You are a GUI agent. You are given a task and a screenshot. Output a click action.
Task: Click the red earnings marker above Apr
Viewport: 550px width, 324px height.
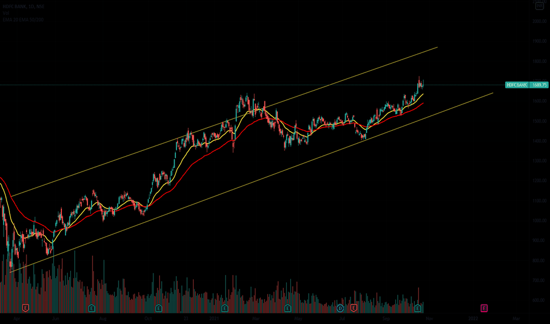(x=25, y=308)
